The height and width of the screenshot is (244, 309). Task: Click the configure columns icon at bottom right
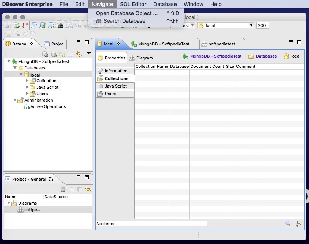[298, 224]
